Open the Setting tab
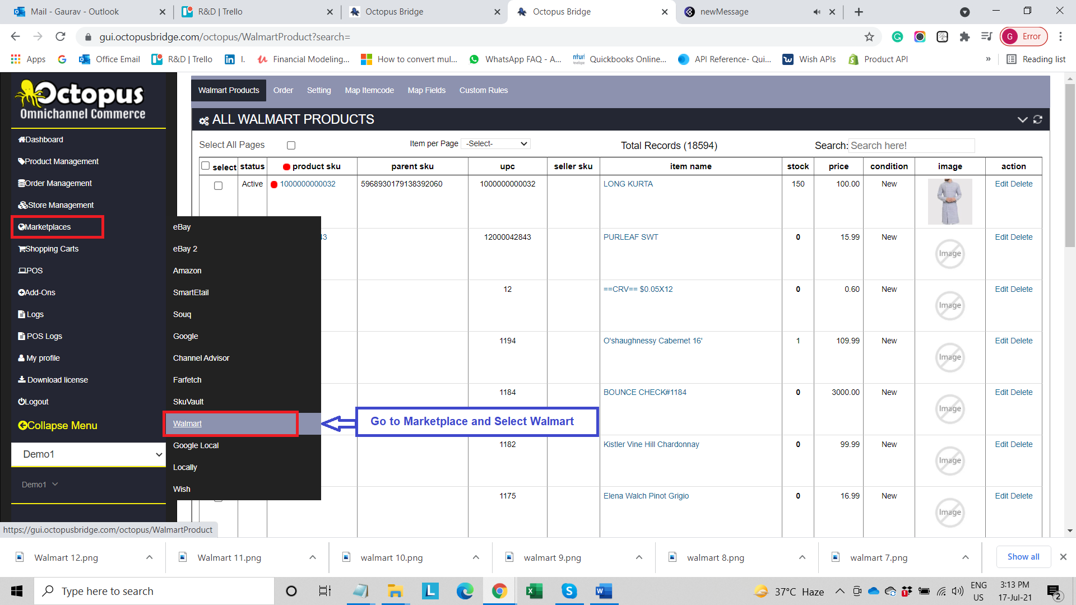 tap(319, 90)
